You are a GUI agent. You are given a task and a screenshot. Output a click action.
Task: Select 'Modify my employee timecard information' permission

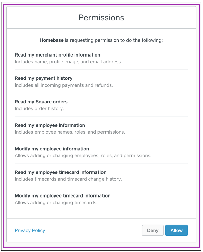[63, 195]
